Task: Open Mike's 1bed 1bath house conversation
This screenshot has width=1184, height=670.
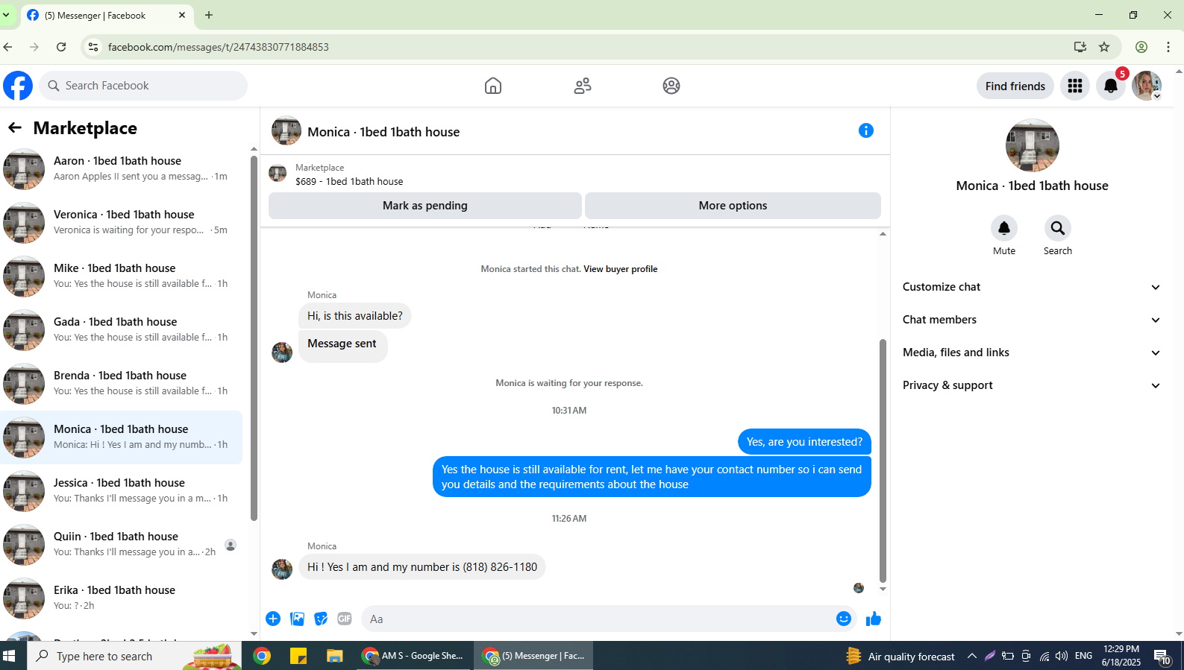Action: coord(122,276)
